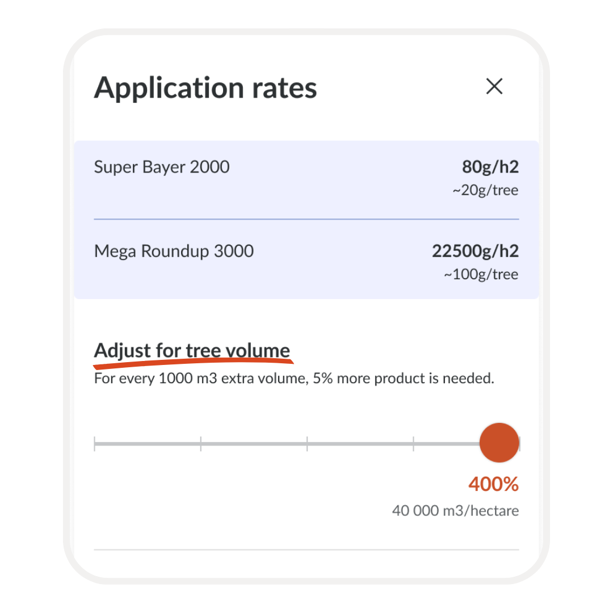Select the Mega Roundup 3000 product name
The height and width of the screenshot is (613, 613).
click(x=174, y=251)
